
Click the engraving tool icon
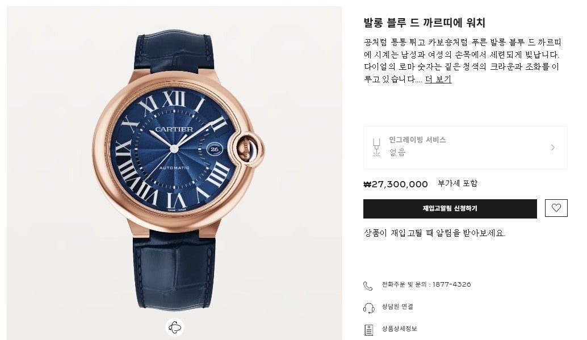376,147
